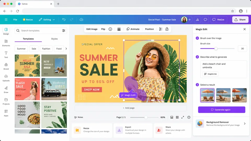Filter templates by Fashion chip

point(46,49)
